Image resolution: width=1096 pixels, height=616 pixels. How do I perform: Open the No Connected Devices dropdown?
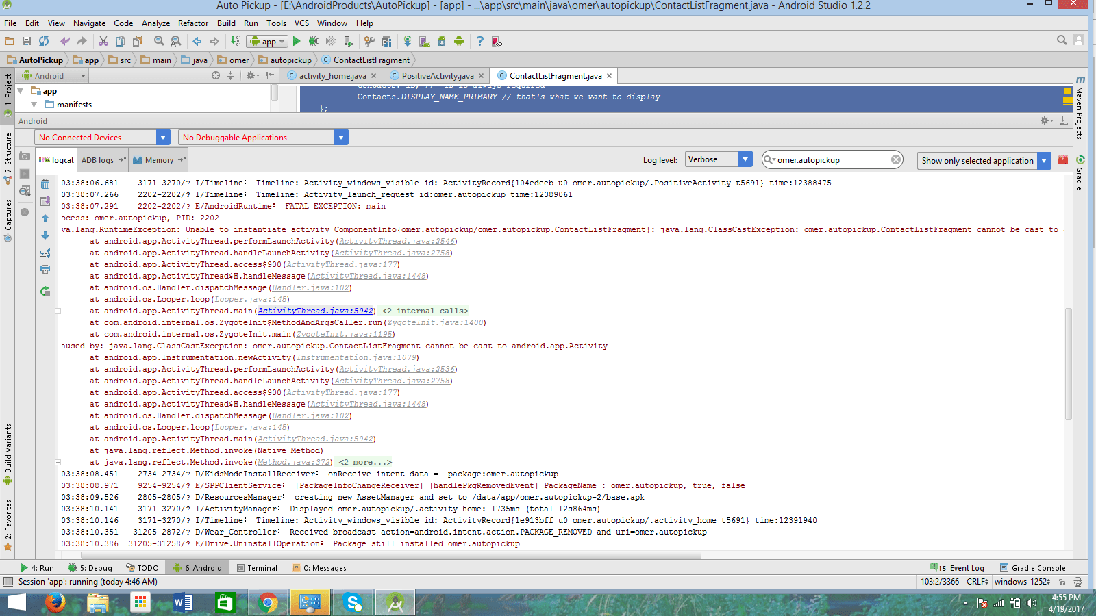163,137
